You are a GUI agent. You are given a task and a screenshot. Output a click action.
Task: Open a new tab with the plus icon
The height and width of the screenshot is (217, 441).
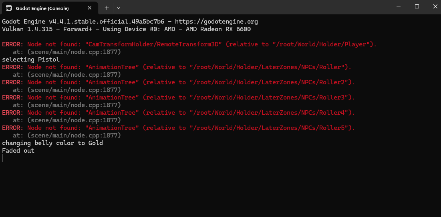point(107,8)
